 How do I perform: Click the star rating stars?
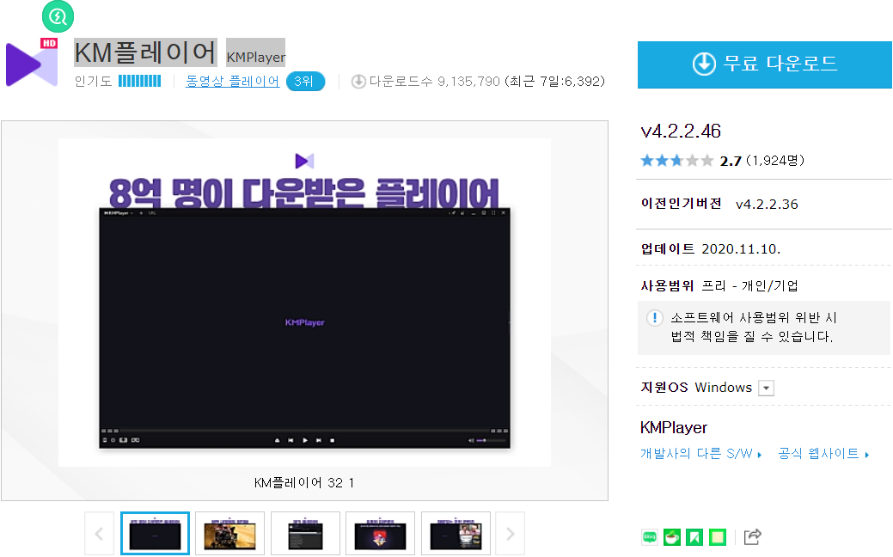point(676,161)
